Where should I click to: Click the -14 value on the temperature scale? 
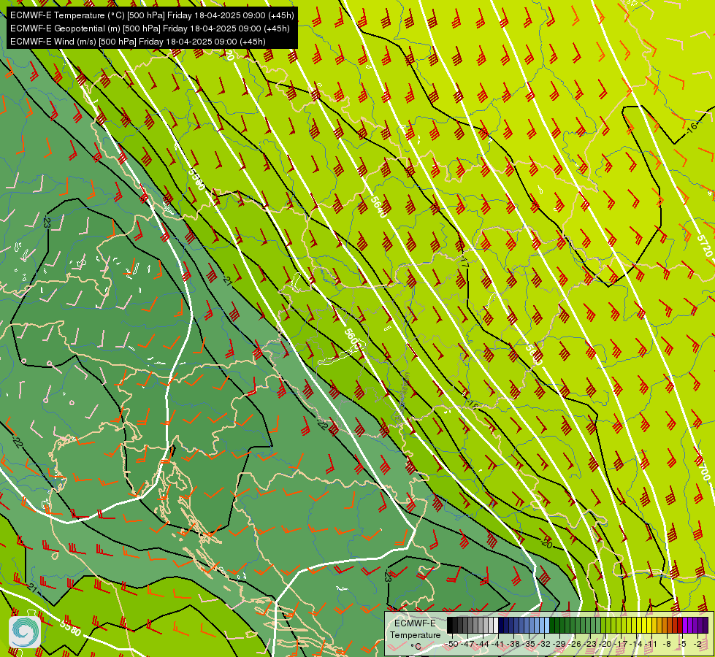point(636,644)
